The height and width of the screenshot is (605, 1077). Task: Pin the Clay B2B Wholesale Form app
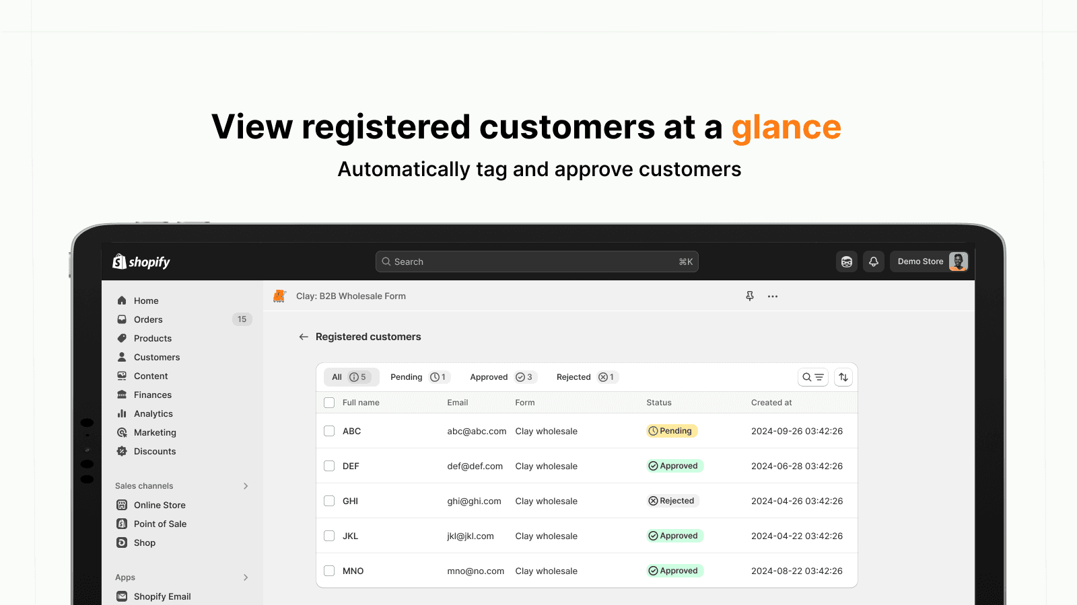pos(750,296)
